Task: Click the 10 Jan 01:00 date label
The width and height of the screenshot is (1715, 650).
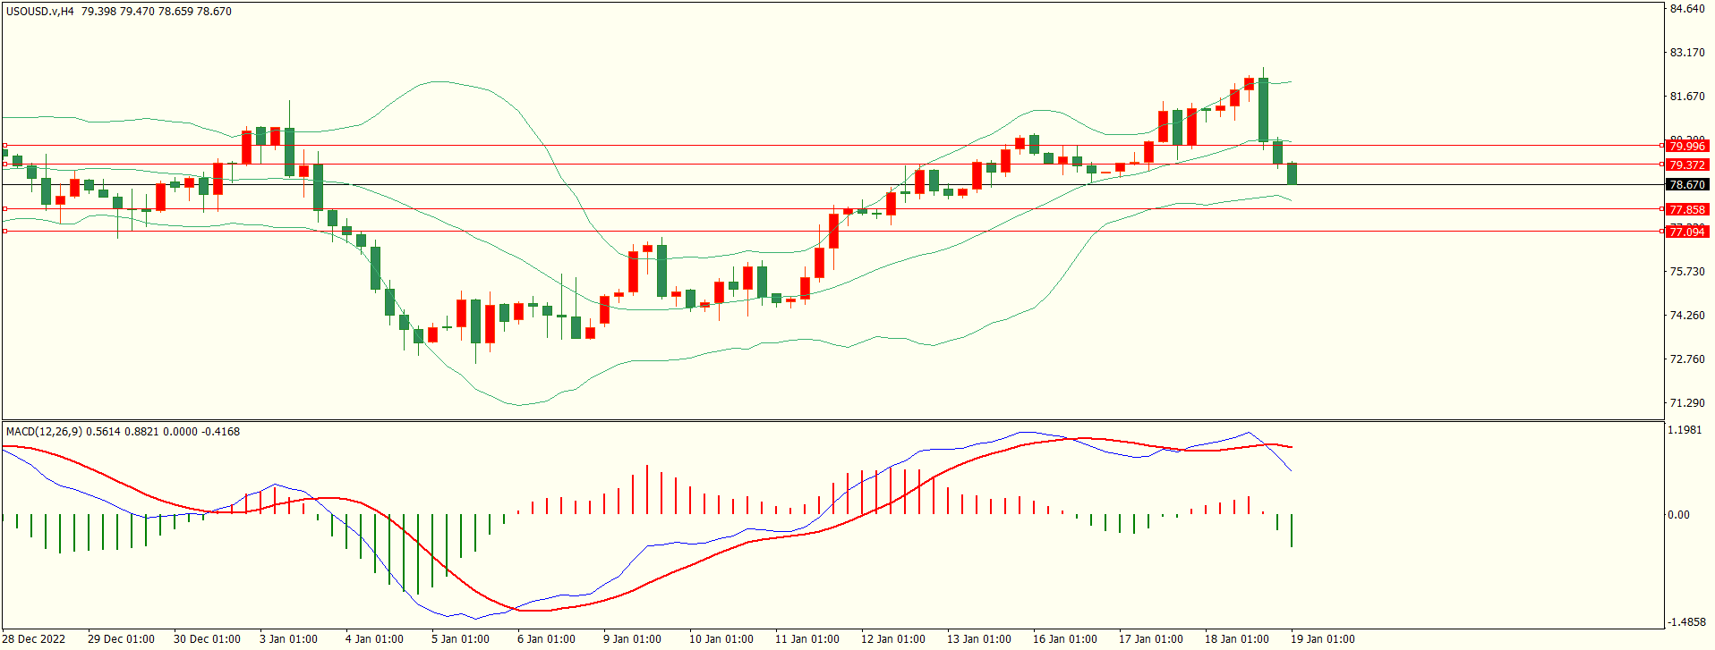Action: coord(721,639)
